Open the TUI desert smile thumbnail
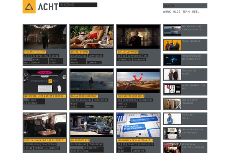The image size is (230, 153). [x=138, y=81]
